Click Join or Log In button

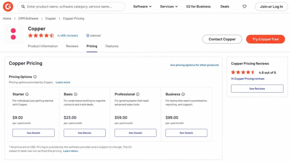[271, 7]
